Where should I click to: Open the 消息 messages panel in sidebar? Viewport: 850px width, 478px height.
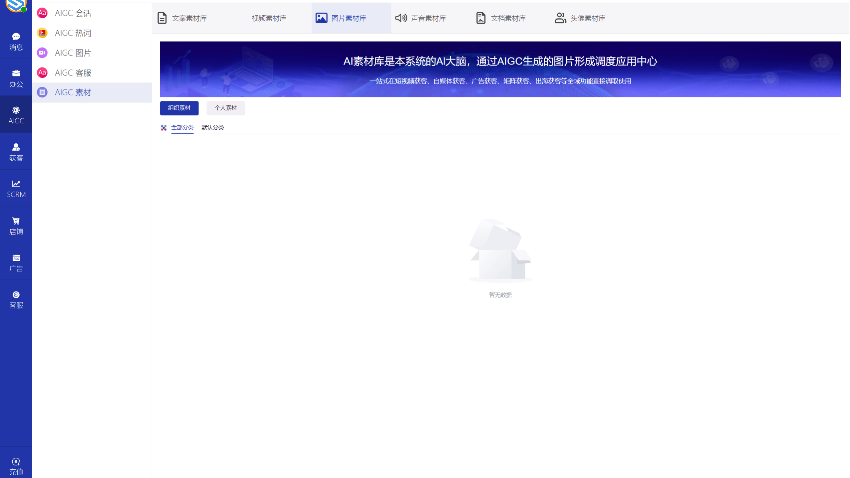tap(16, 41)
